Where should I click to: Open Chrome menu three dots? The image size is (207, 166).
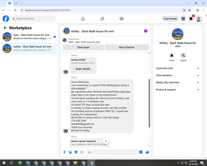coord(203,10)
